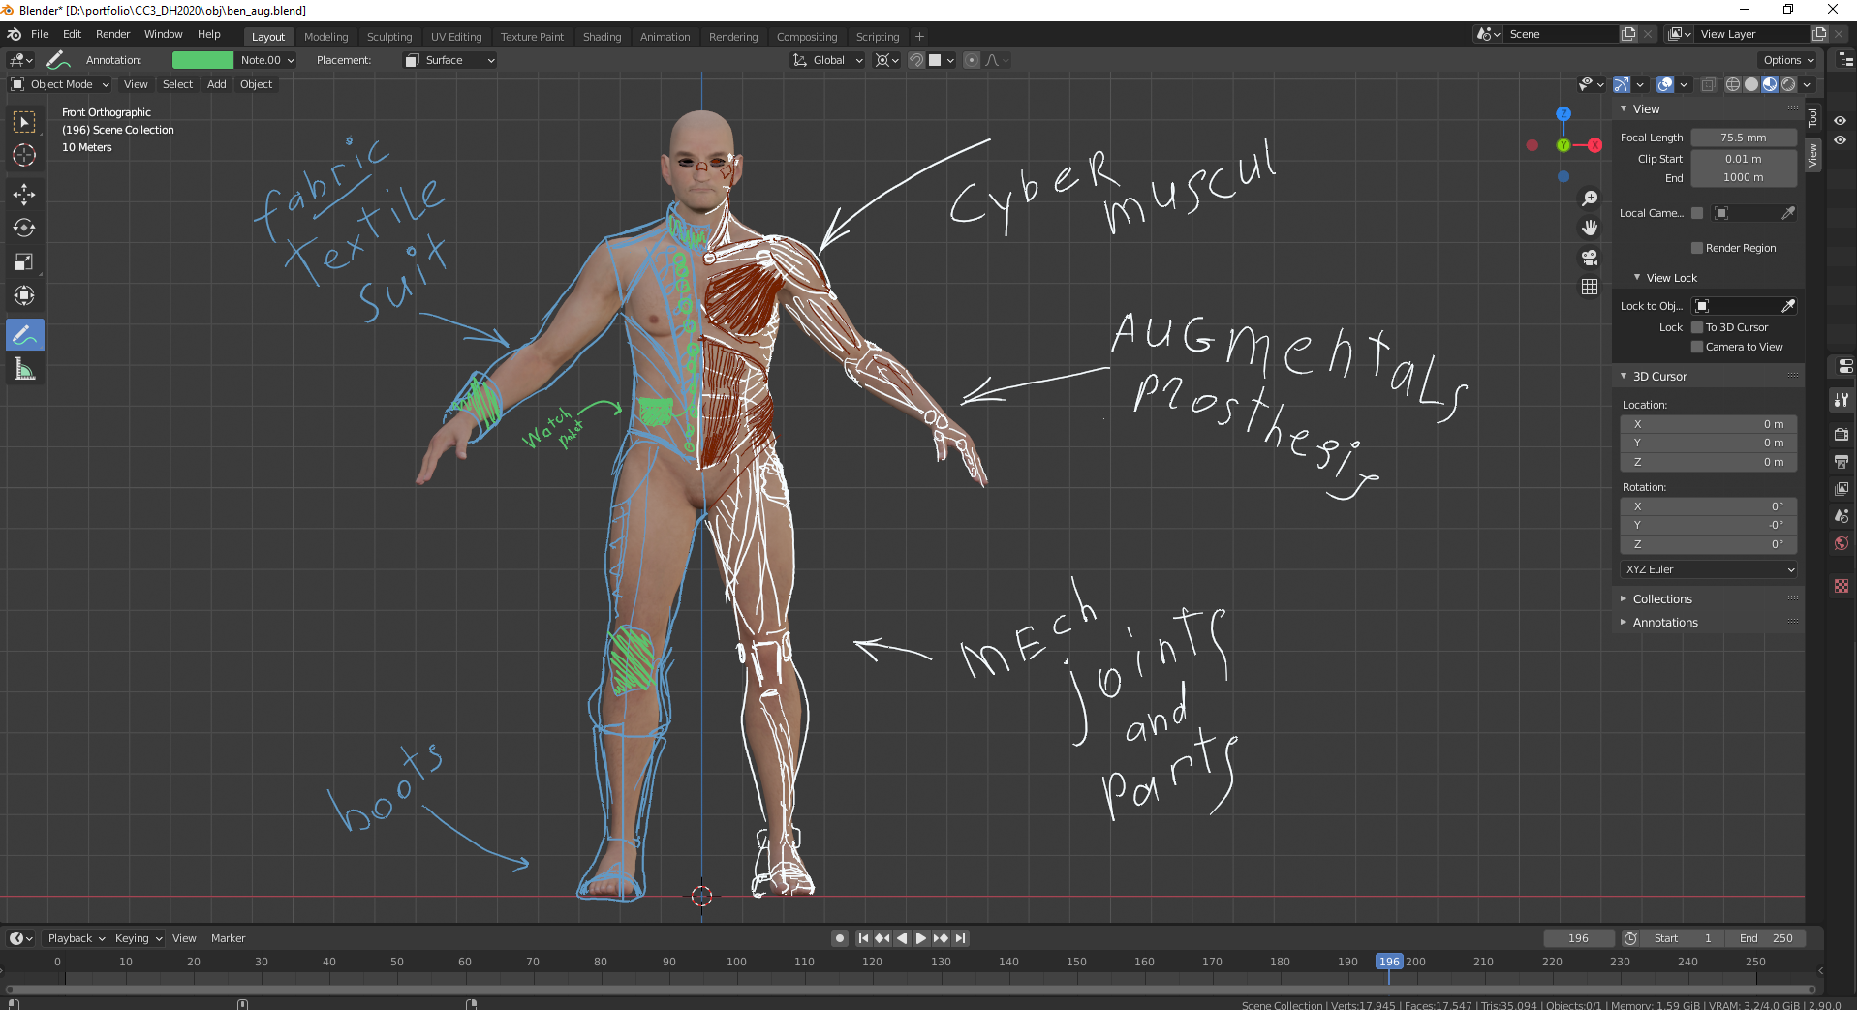Toggle the viewport Overlays button
The width and height of the screenshot is (1857, 1010).
[x=1665, y=84]
